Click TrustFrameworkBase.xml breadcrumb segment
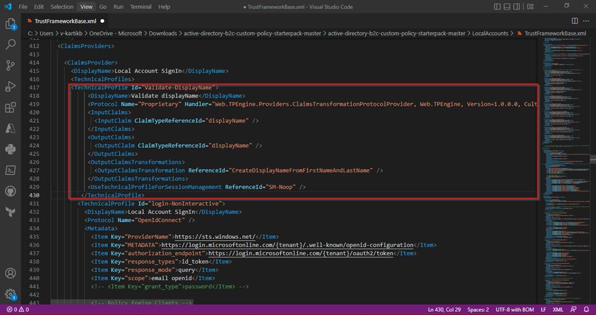 pyautogui.click(x=555, y=34)
